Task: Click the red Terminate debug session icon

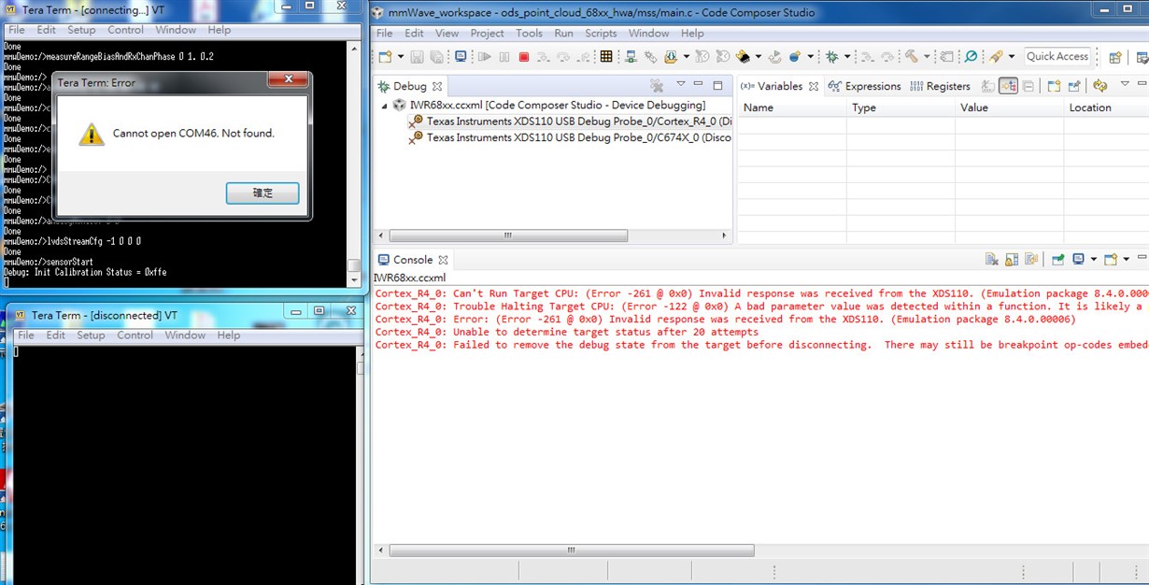Action: click(524, 57)
